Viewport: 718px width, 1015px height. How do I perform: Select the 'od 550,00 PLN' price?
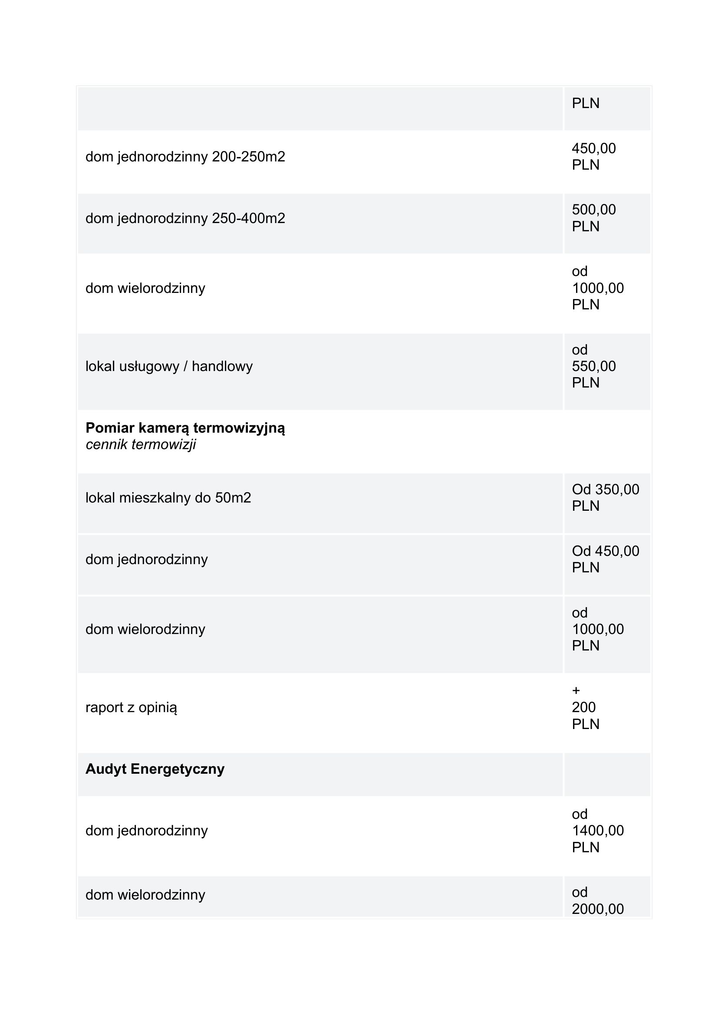point(594,366)
